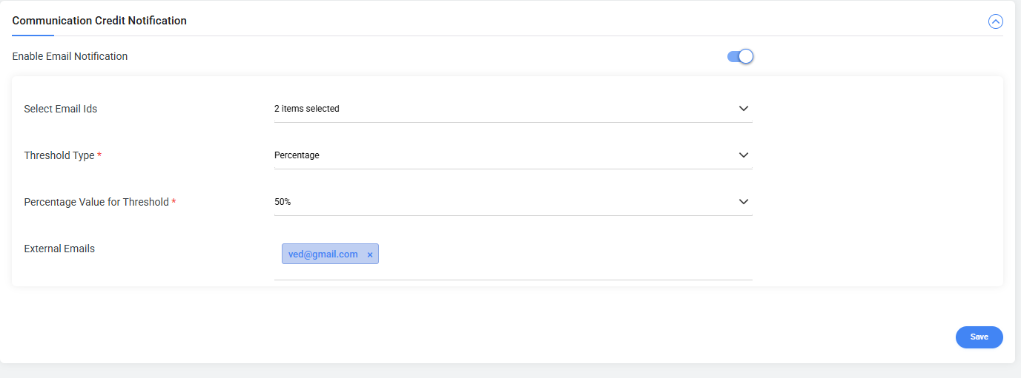The width and height of the screenshot is (1021, 378).
Task: Open the '2 items selected' dropdown
Action: (504, 109)
